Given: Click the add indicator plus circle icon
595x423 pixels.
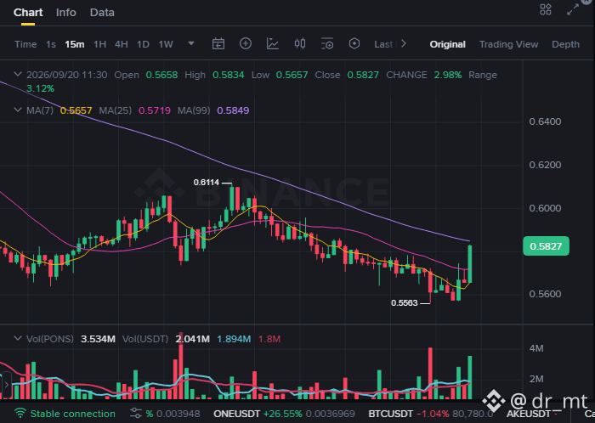Looking at the screenshot, I should coord(246,43).
